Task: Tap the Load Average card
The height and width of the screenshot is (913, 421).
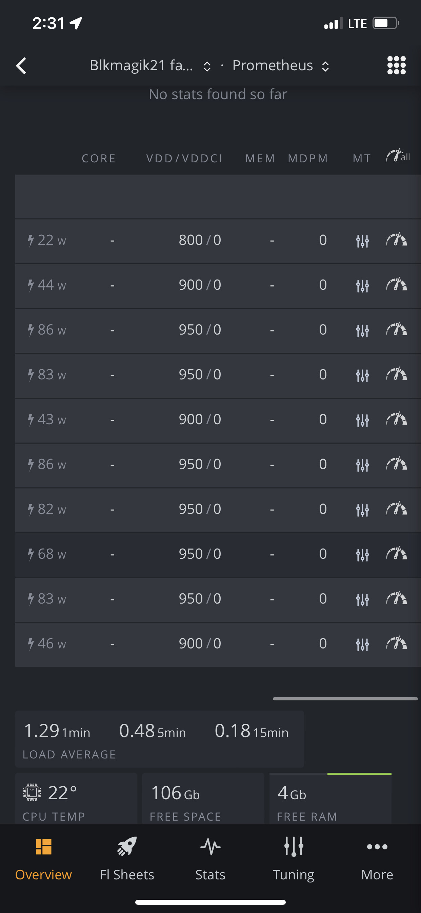Action: [159, 739]
